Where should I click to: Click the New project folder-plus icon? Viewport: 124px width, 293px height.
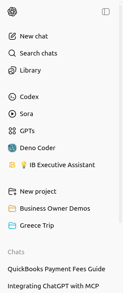pos(12,191)
